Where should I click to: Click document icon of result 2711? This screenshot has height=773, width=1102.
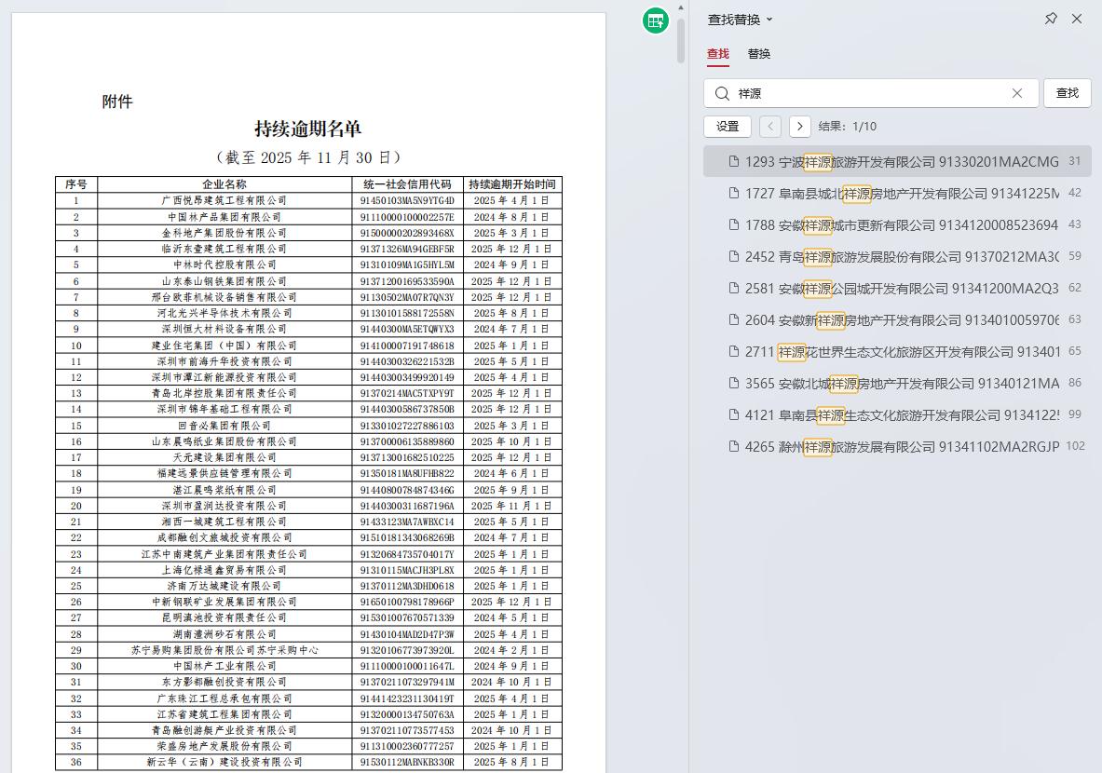coord(734,351)
